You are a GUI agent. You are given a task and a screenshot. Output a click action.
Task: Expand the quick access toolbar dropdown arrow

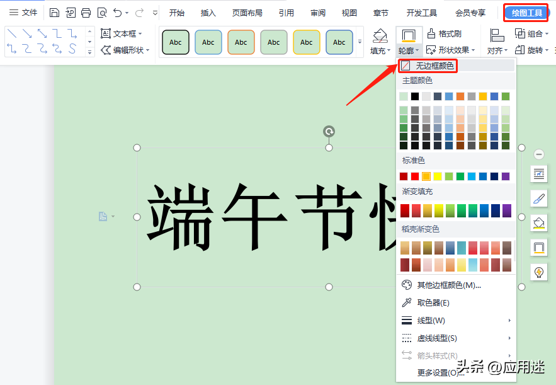(155, 13)
